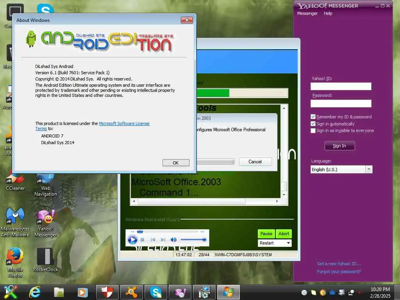
Task: Click the grey circle tray icon
Action: coord(304,292)
